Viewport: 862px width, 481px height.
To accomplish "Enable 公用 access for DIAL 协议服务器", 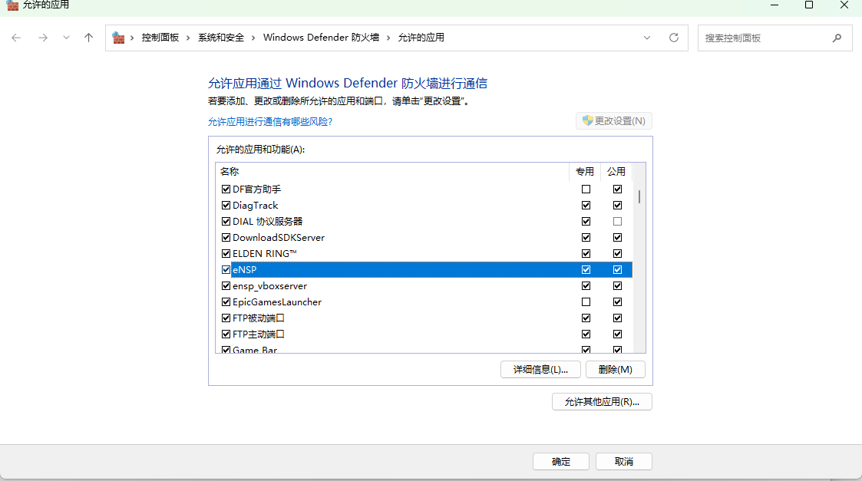I will point(617,221).
